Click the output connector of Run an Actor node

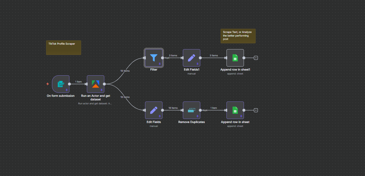point(104,84)
